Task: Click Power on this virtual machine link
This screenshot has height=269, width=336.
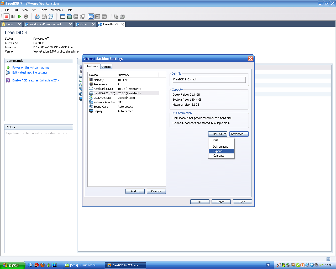Action: 31,68
